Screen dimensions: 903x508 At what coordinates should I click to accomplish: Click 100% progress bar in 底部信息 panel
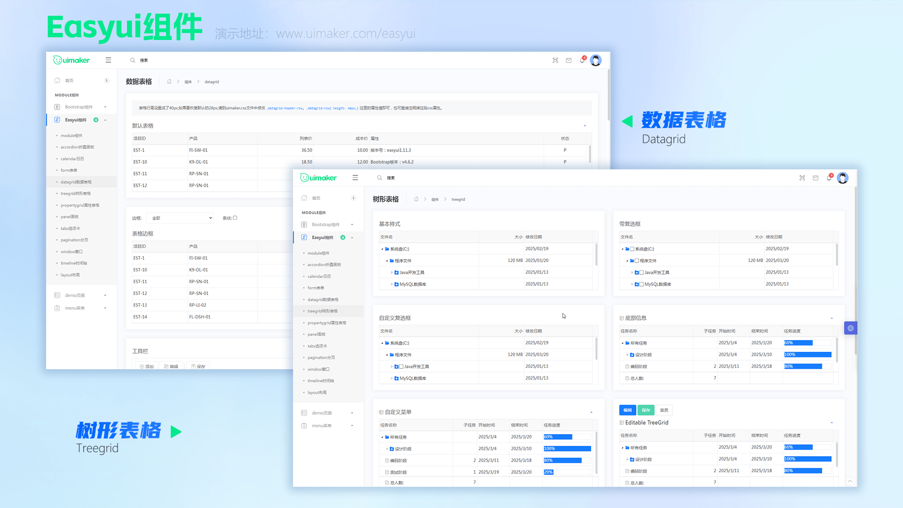[808, 355]
